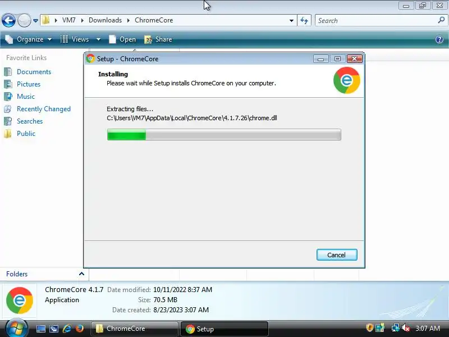Screen dimensions: 449x337
Task: Click the multicolored monitor tray icon
Action: (x=380, y=328)
